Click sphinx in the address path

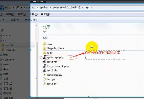coord(44,8)
